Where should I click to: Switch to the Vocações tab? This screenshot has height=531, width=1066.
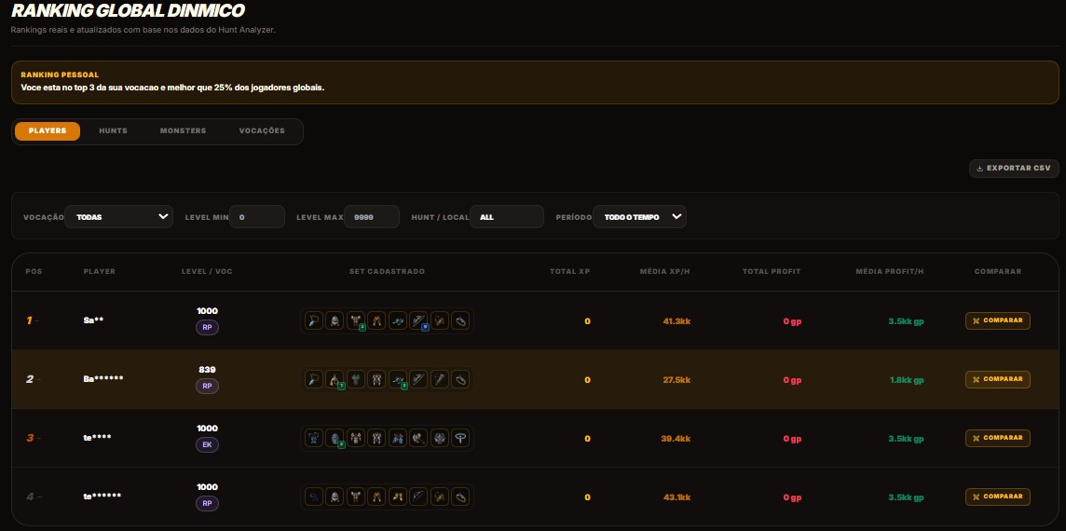pyautogui.click(x=262, y=131)
